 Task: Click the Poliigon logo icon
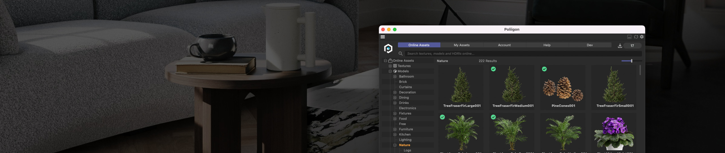coord(388,48)
